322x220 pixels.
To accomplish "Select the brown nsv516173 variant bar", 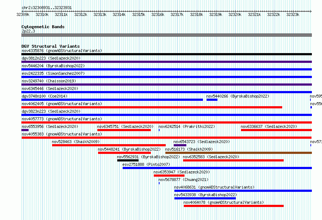I will coord(239,153).
